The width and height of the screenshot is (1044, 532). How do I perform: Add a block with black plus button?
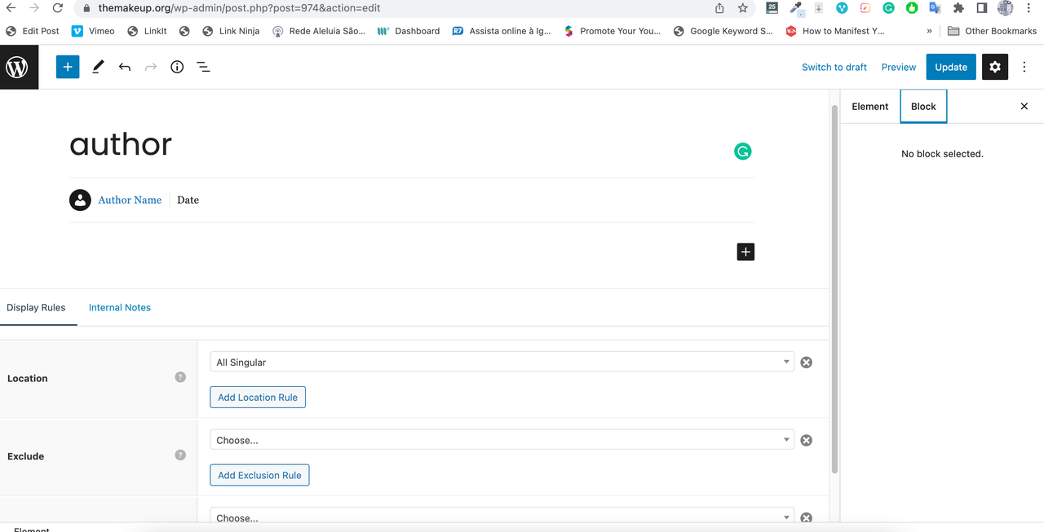point(745,252)
